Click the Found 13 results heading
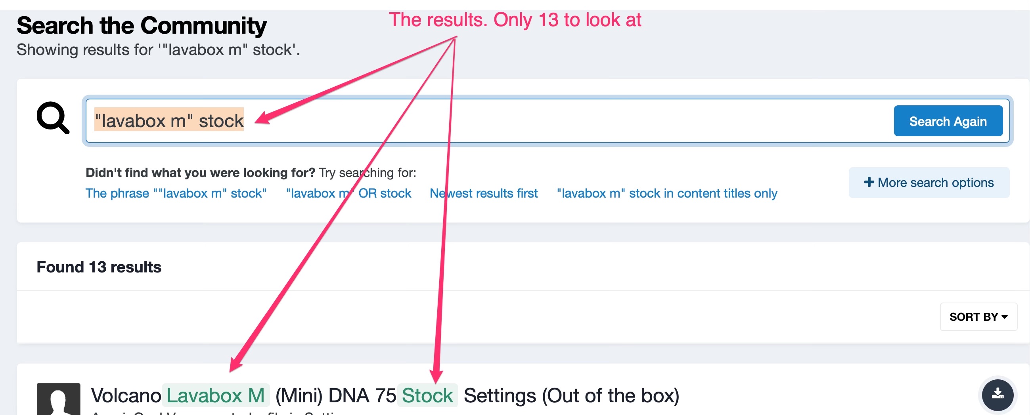The image size is (1030, 415). (99, 267)
